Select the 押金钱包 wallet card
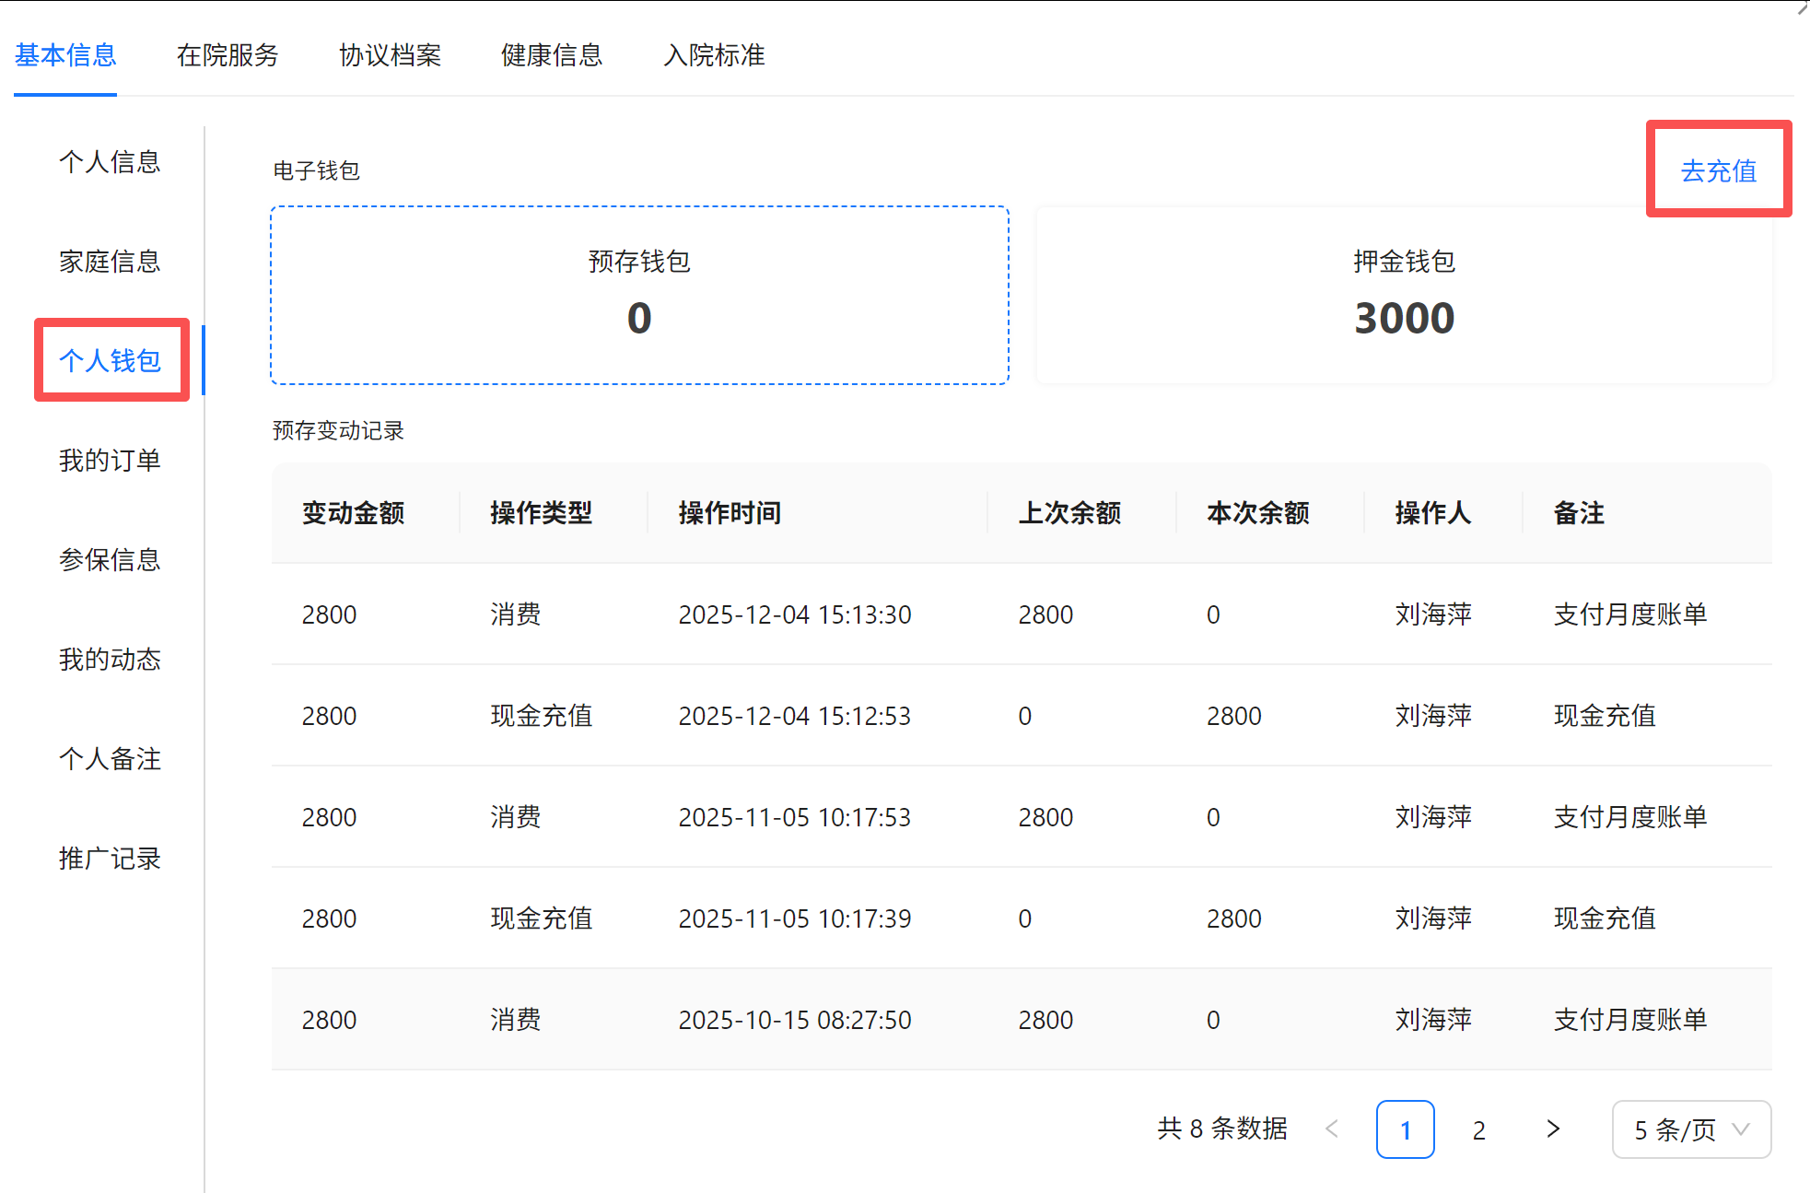1810x1193 pixels. tap(1404, 295)
